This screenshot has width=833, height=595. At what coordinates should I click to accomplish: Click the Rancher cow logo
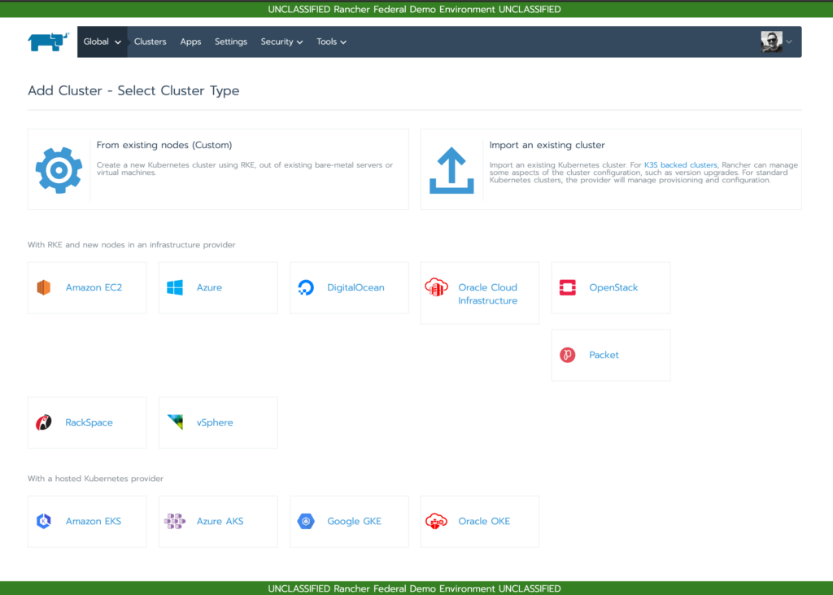pyautogui.click(x=48, y=42)
